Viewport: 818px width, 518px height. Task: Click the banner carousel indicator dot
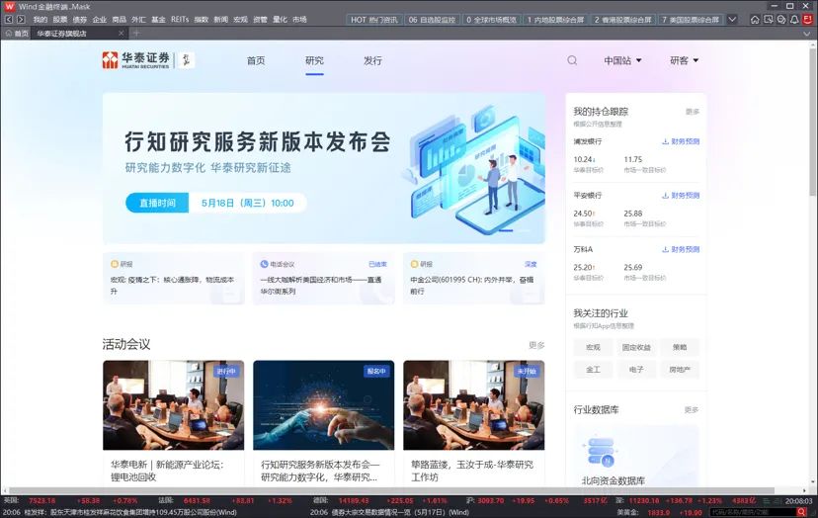[x=506, y=229]
